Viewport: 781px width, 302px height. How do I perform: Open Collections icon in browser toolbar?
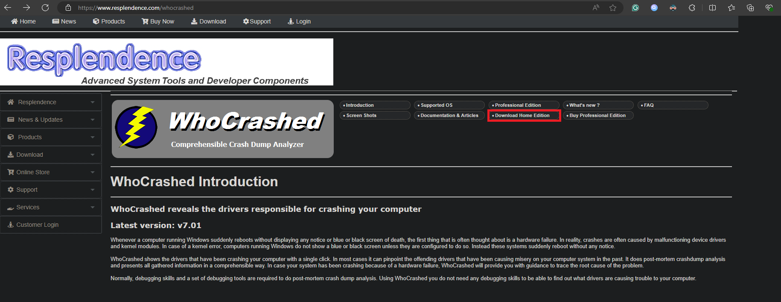[750, 8]
